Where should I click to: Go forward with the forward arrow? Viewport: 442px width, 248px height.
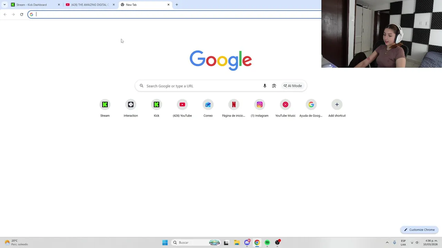tap(13, 14)
